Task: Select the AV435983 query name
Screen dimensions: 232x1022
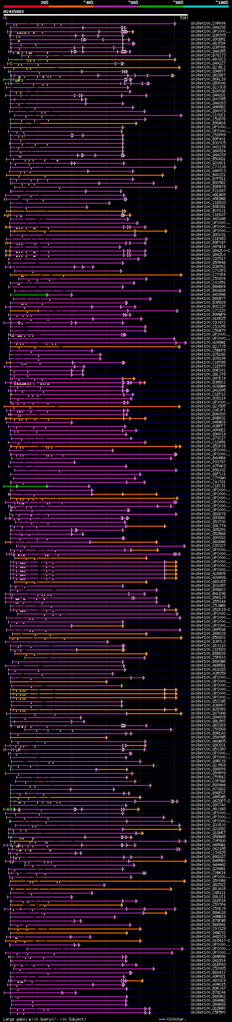Action: 13,12
